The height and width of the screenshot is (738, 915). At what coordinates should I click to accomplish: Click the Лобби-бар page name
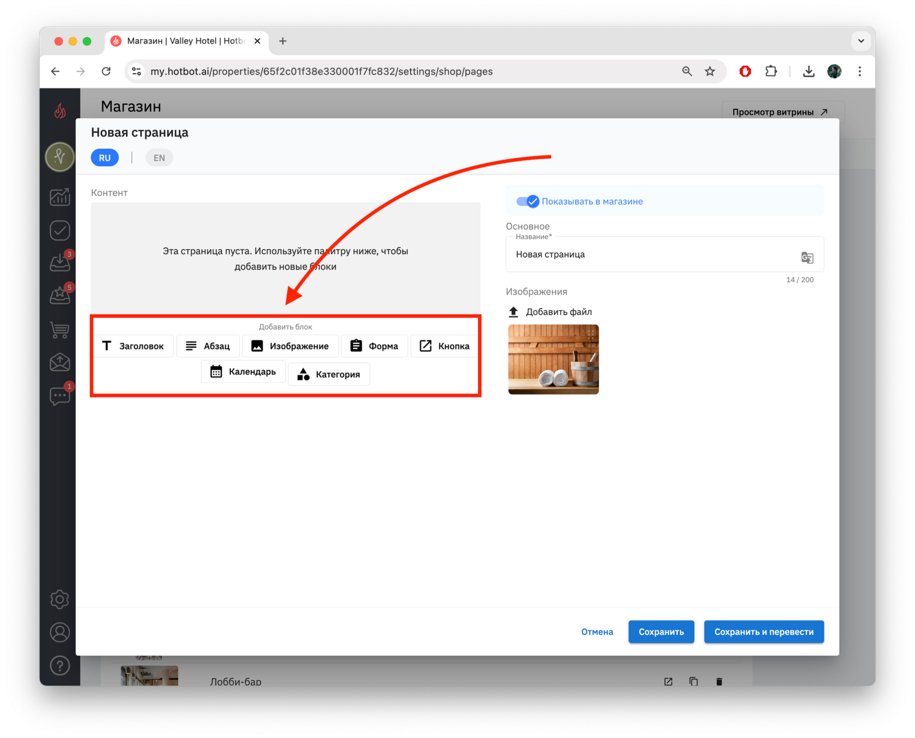pos(236,681)
